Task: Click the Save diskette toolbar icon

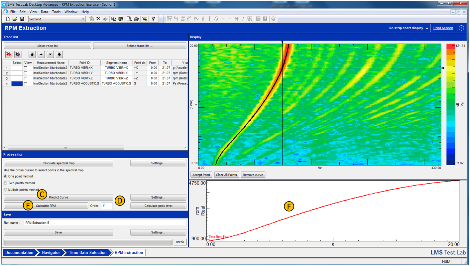Action: (22, 19)
